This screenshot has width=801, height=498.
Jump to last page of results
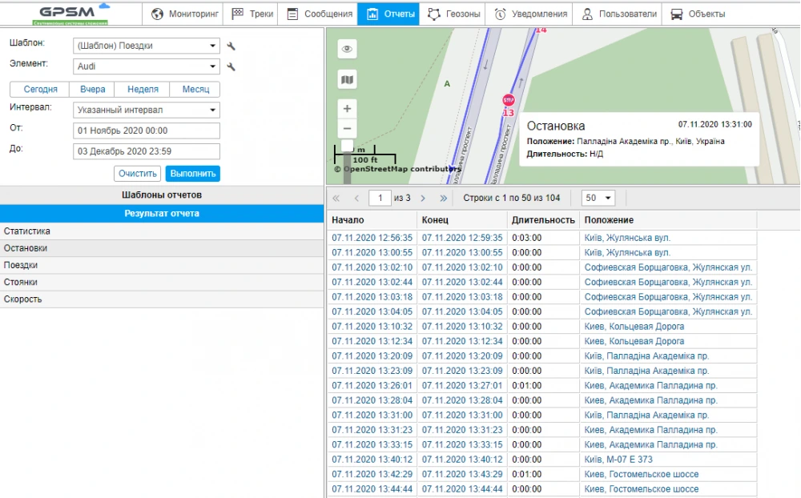pyautogui.click(x=443, y=198)
